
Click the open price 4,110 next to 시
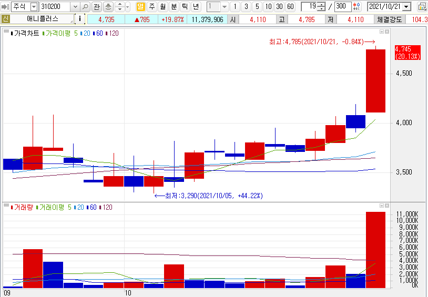click(x=258, y=19)
